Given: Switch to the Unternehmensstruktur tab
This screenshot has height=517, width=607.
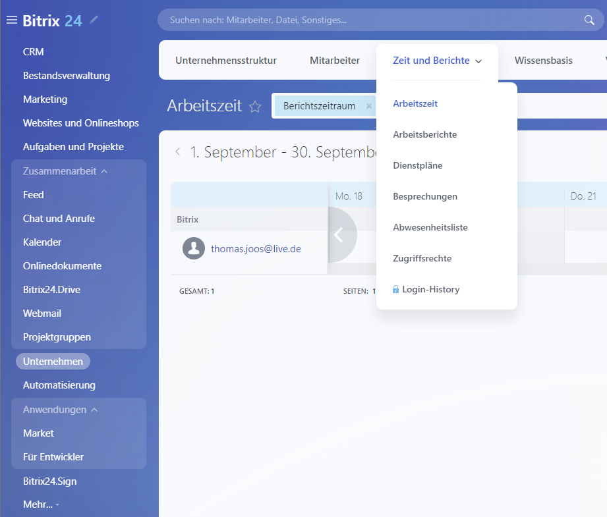Looking at the screenshot, I should pyautogui.click(x=225, y=61).
